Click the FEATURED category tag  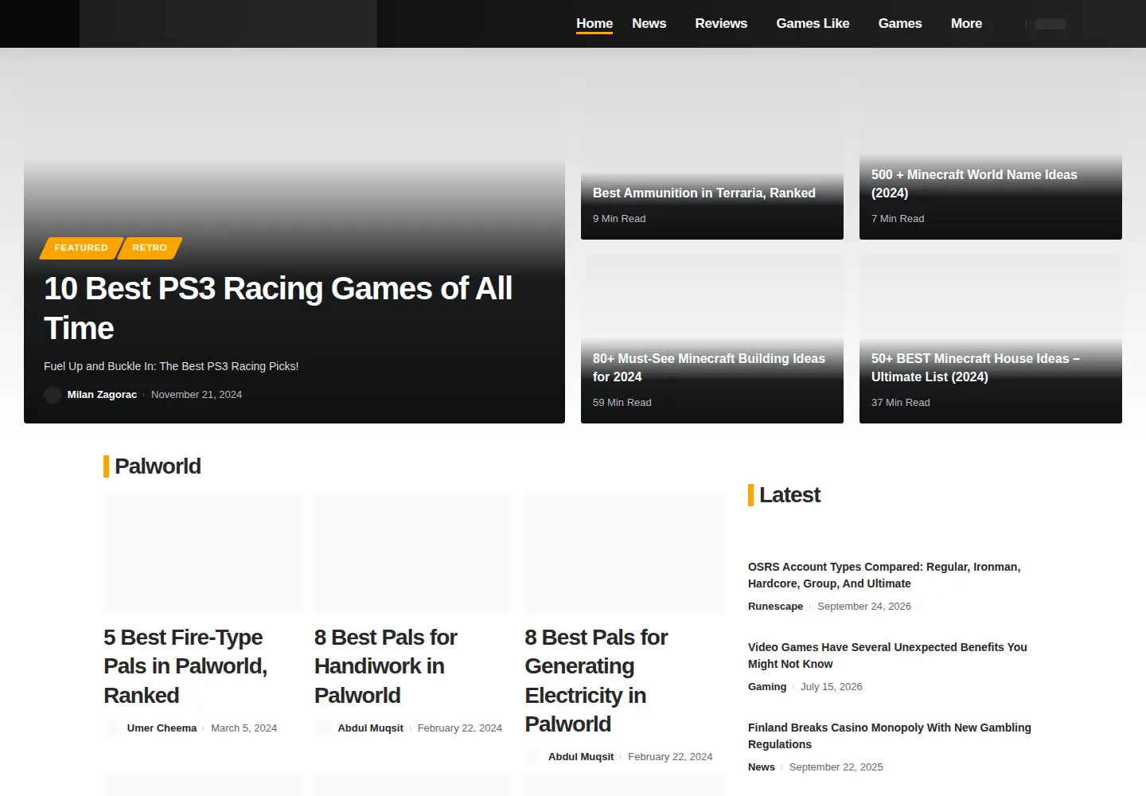81,248
